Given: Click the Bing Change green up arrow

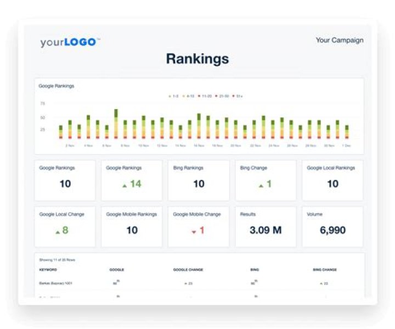Looking at the screenshot, I should (x=261, y=185).
